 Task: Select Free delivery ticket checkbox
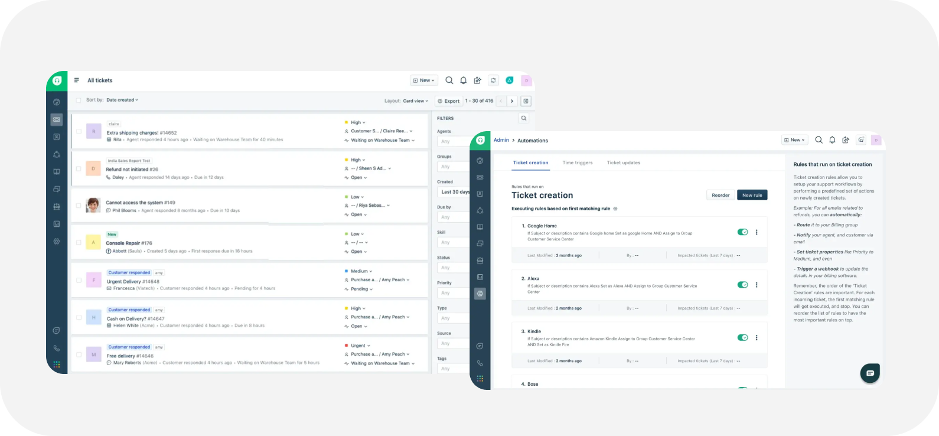(x=79, y=354)
